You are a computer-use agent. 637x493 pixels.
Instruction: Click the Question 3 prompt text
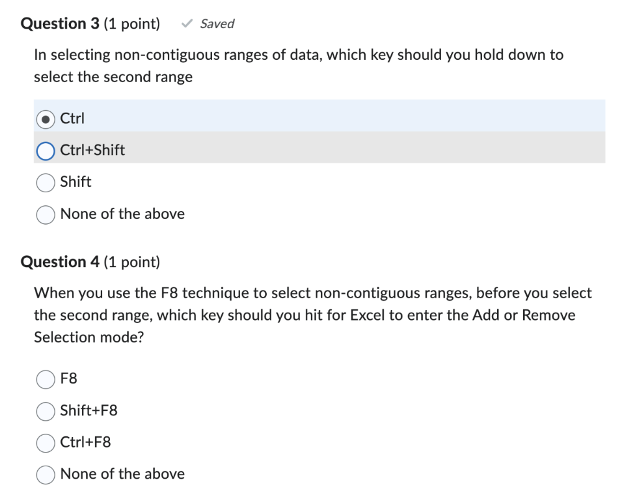299,65
